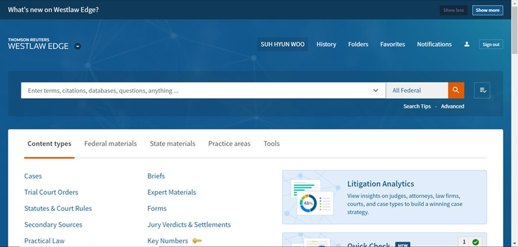This screenshot has width=518, height=247.
Task: Open the Statutes & Court Rules link
Action: (58, 208)
